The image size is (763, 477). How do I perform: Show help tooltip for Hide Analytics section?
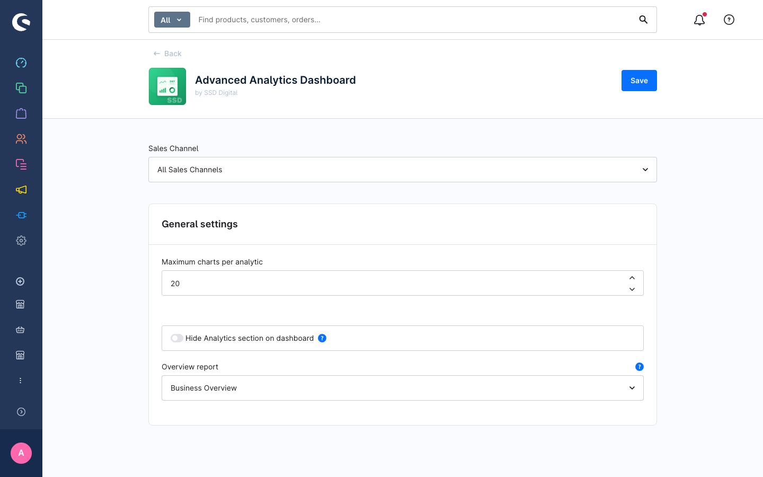tap(322, 338)
